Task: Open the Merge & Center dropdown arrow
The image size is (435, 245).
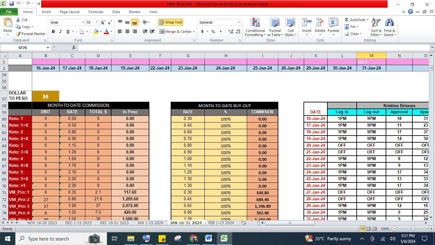Action: 194,32
